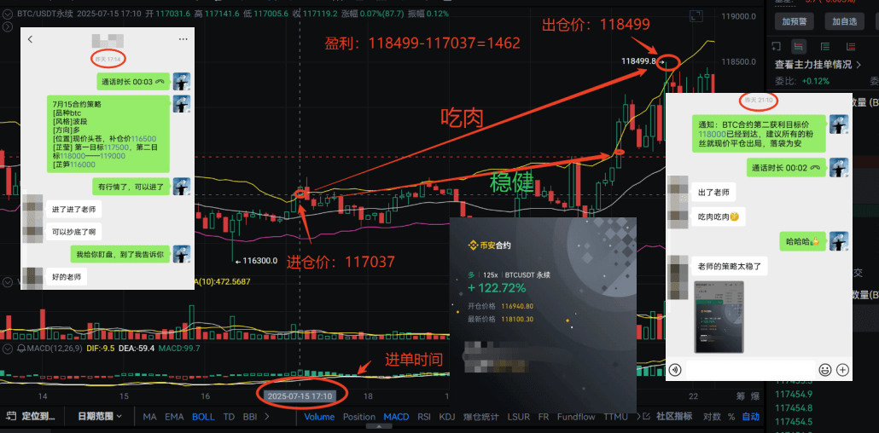
Task: Show only sell orders in order book
Action: pyautogui.click(x=851, y=47)
